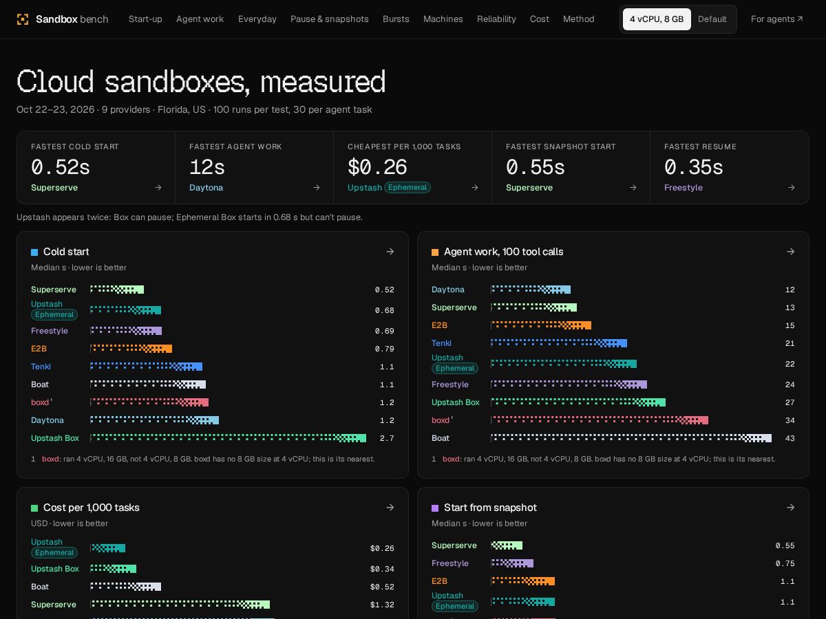Click the Upstash appears twice note
Screen dimensions: 826x619
(189, 217)
